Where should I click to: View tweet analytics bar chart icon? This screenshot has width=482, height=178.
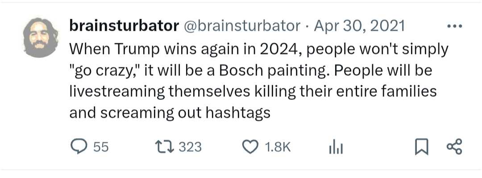tap(336, 147)
